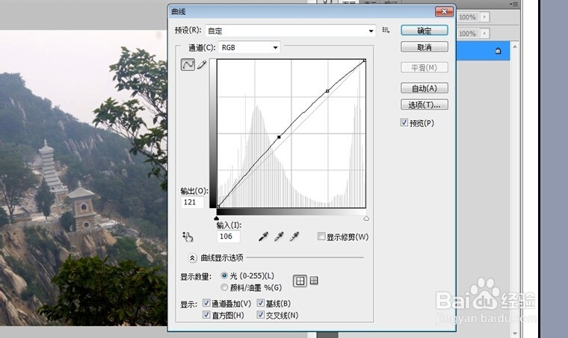The image size is (568, 338).
Task: Click the 确定 OK button
Action: (x=425, y=31)
